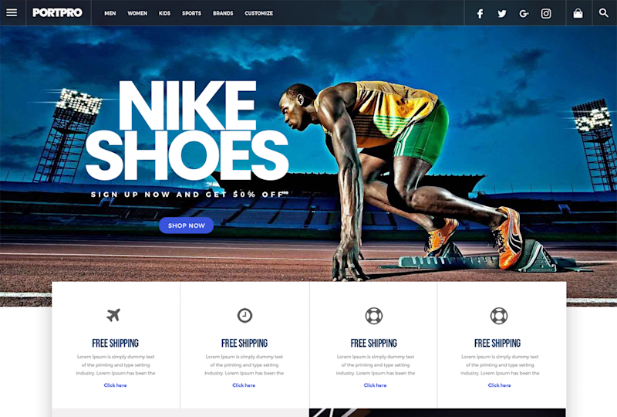Image resolution: width=617 pixels, height=417 pixels.
Task: Click FREE SHIPPING heading under clock icon
Action: point(244,344)
